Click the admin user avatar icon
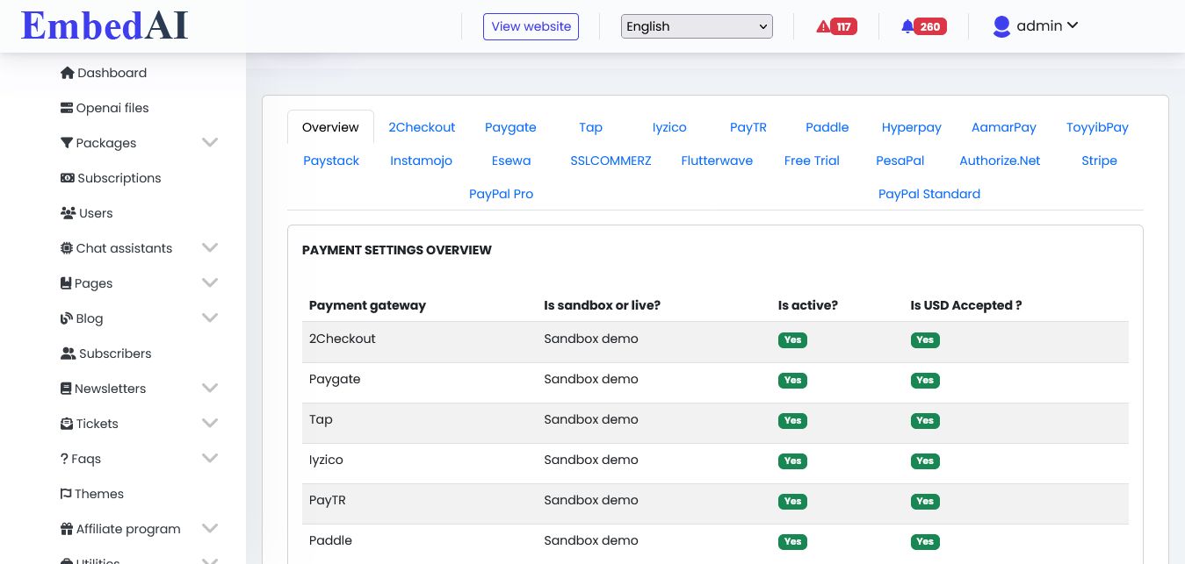Image resolution: width=1185 pixels, height=564 pixels. (x=1001, y=26)
